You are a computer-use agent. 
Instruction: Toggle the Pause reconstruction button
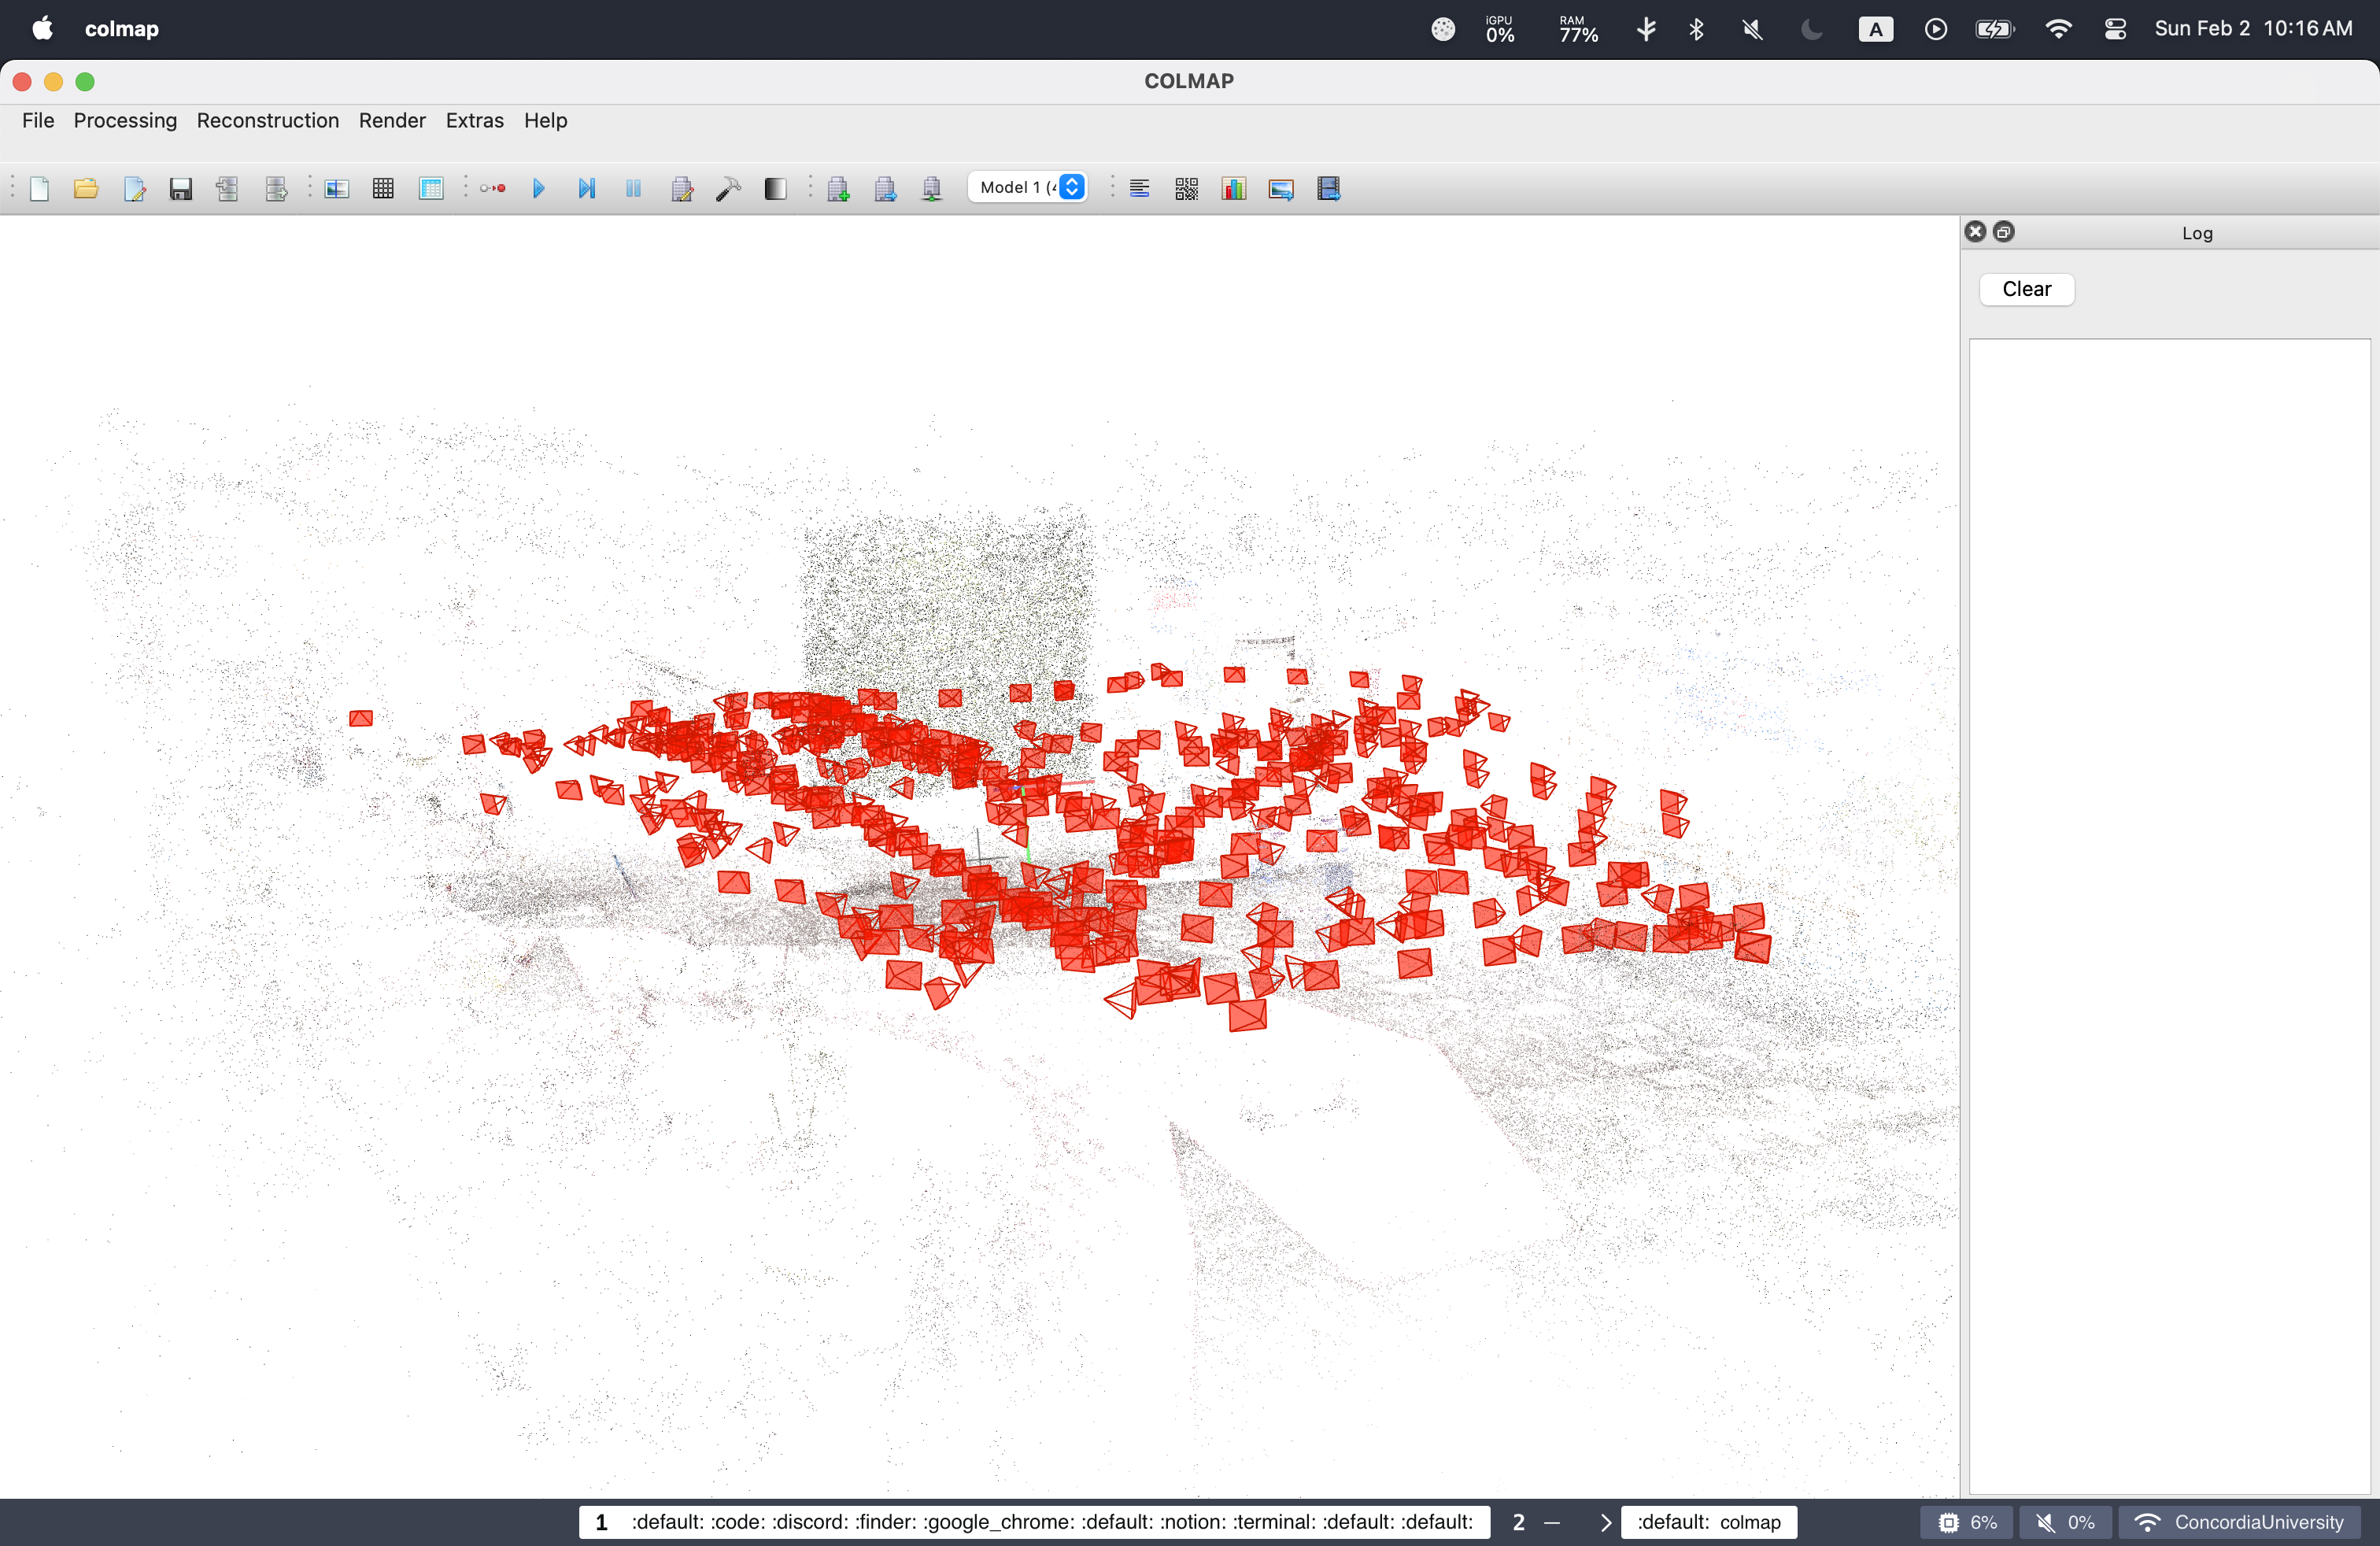pyautogui.click(x=633, y=188)
